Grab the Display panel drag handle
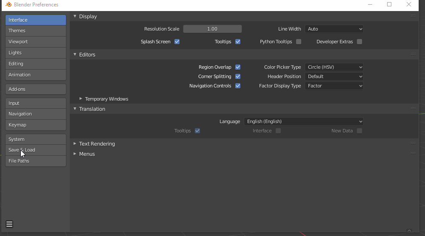This screenshot has width=425, height=236. [x=413, y=16]
